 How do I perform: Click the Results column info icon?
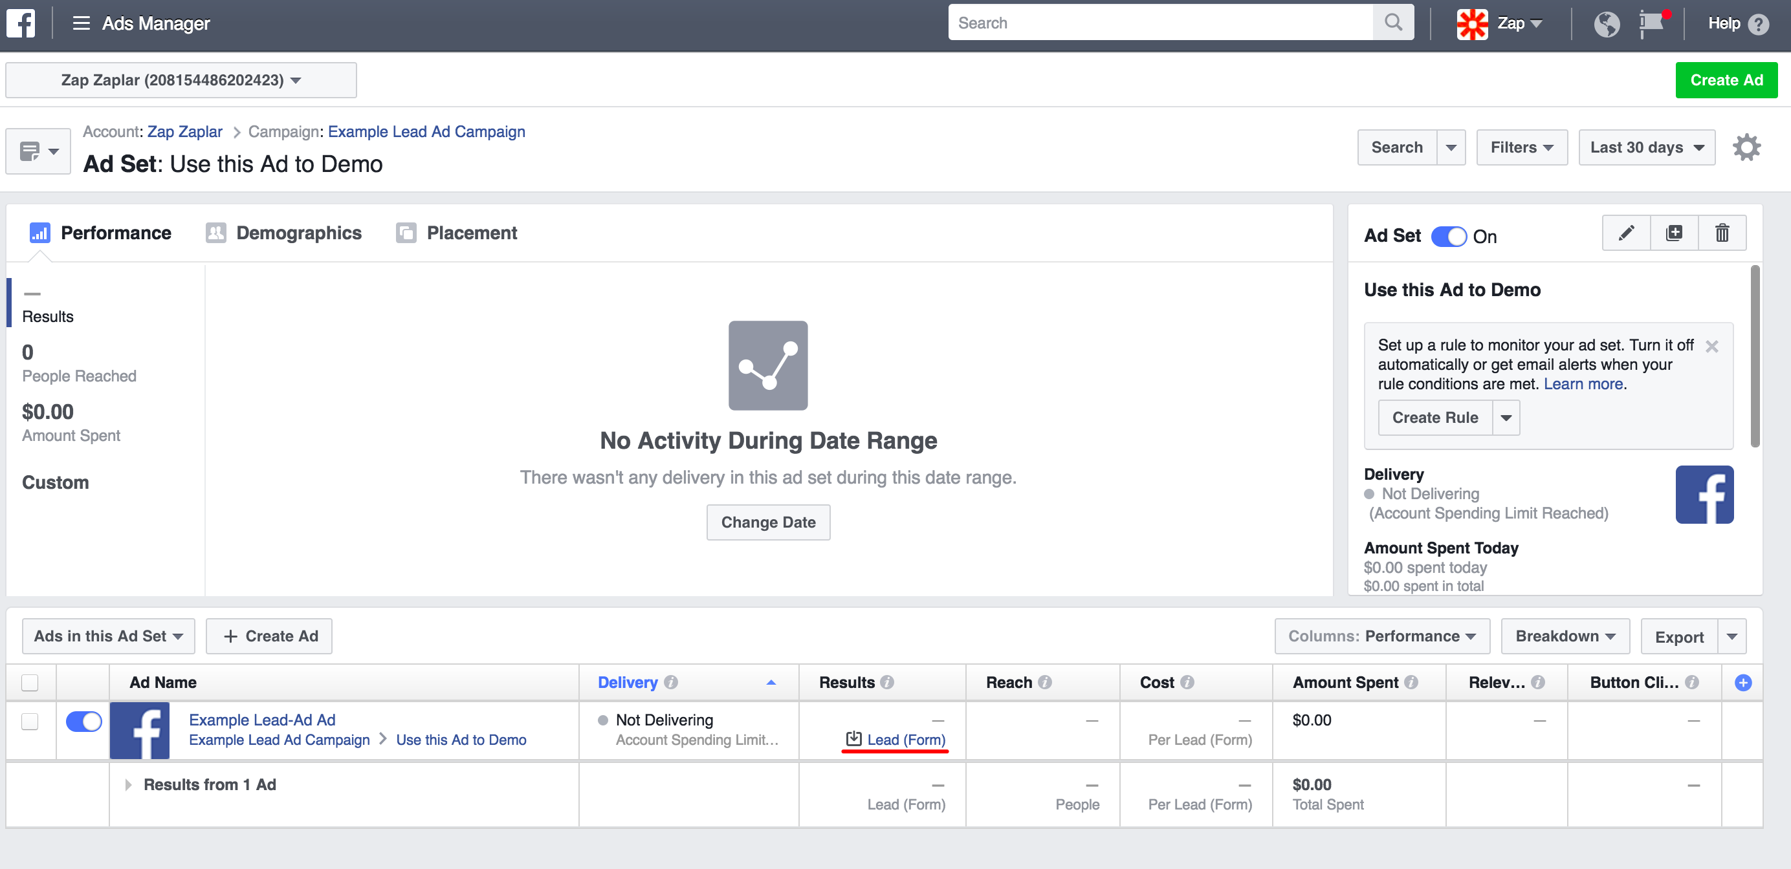click(x=886, y=682)
